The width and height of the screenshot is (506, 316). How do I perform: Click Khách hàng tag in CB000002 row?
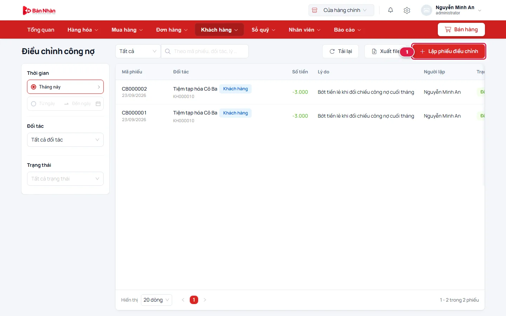[x=235, y=89]
